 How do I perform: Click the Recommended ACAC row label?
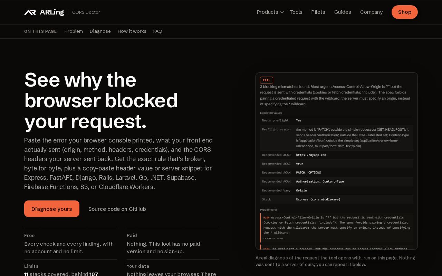pos(276,164)
